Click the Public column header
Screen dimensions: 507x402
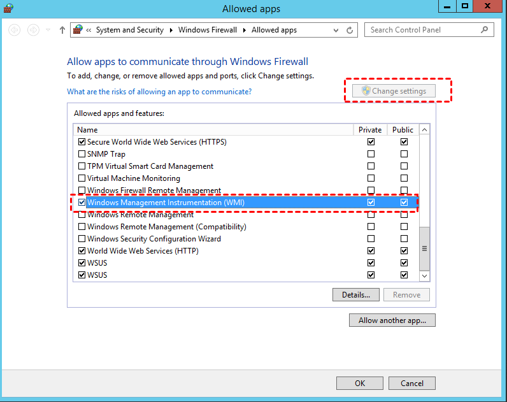(403, 130)
